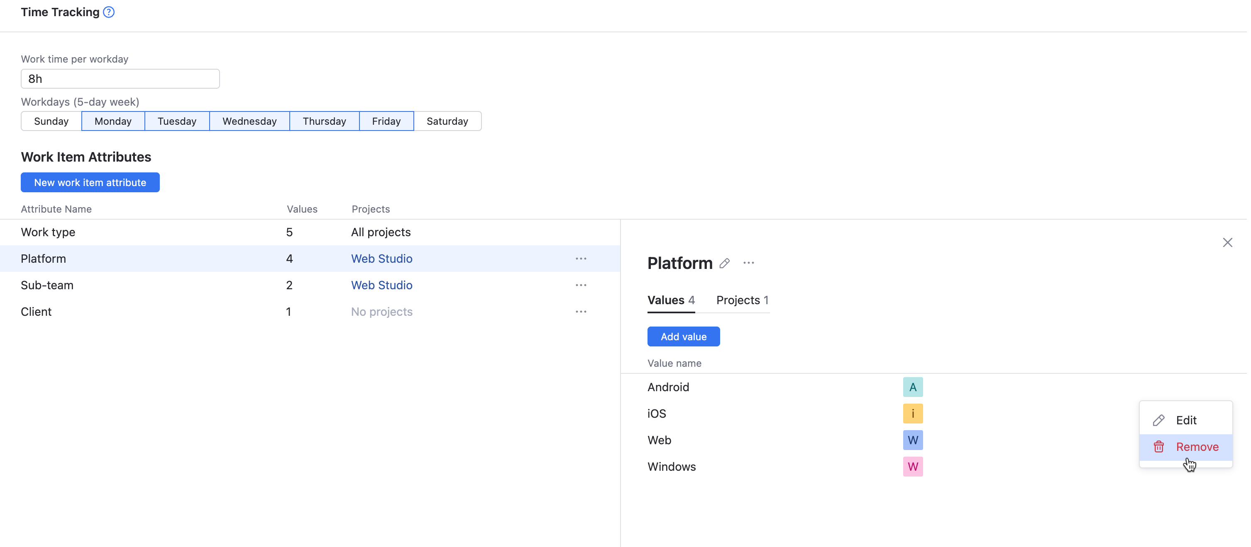
Task: Click the pencil icon next to Platform title
Action: [725, 263]
